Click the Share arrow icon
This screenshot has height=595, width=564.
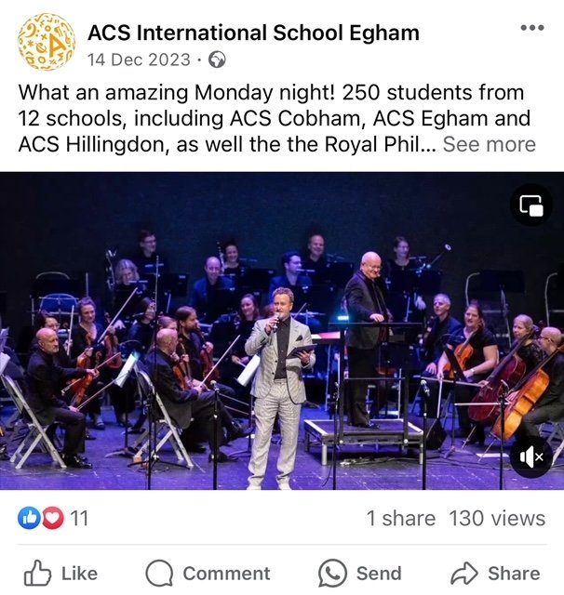[463, 574]
